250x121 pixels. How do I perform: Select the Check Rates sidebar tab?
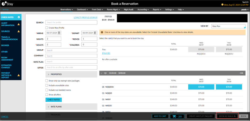tap(11, 17)
